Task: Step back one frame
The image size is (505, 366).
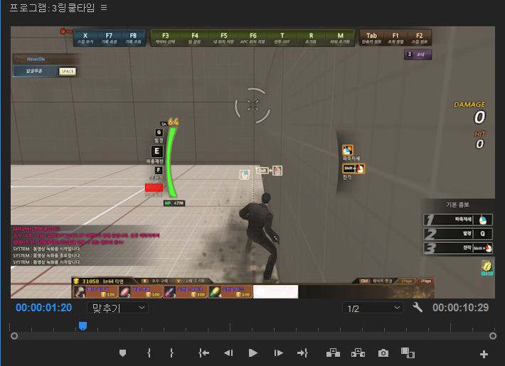Action: coord(228,353)
